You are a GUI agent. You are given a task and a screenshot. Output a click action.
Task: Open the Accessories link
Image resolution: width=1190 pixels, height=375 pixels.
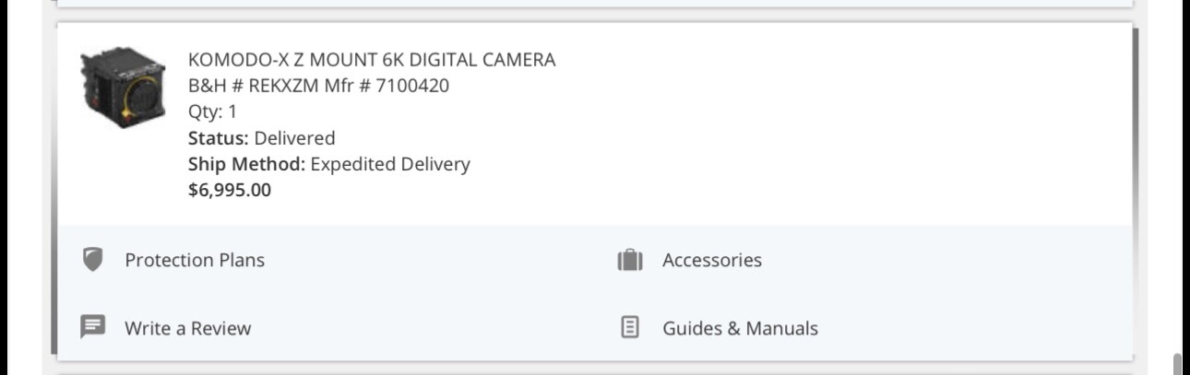[712, 260]
